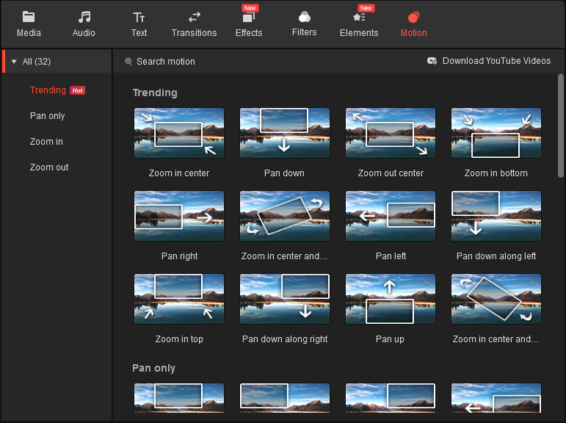Select the Trending category

point(48,90)
